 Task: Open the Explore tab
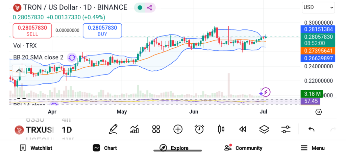pos(174,148)
